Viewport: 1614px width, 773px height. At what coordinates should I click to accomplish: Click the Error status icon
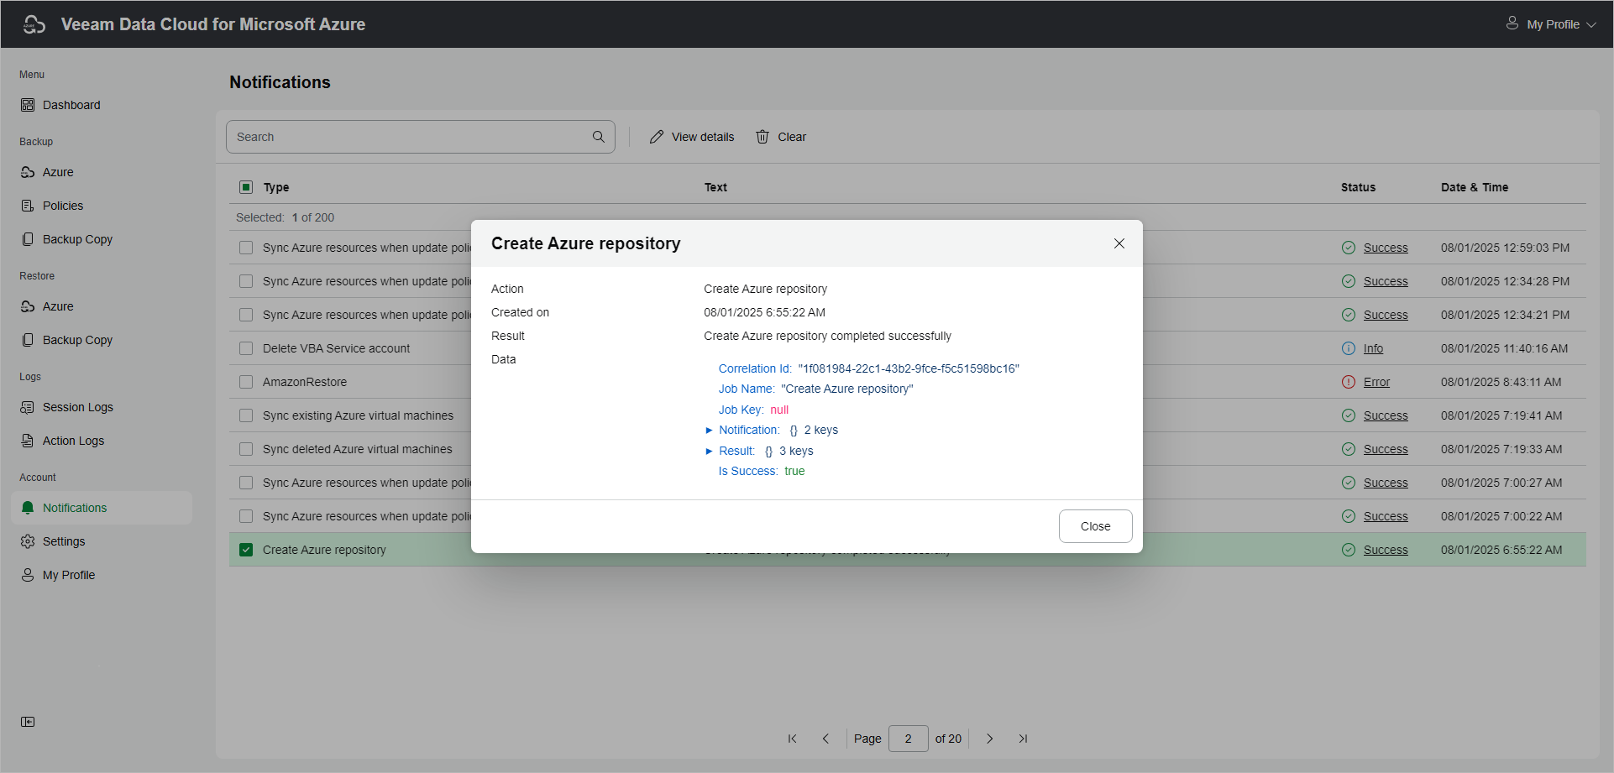1349,382
